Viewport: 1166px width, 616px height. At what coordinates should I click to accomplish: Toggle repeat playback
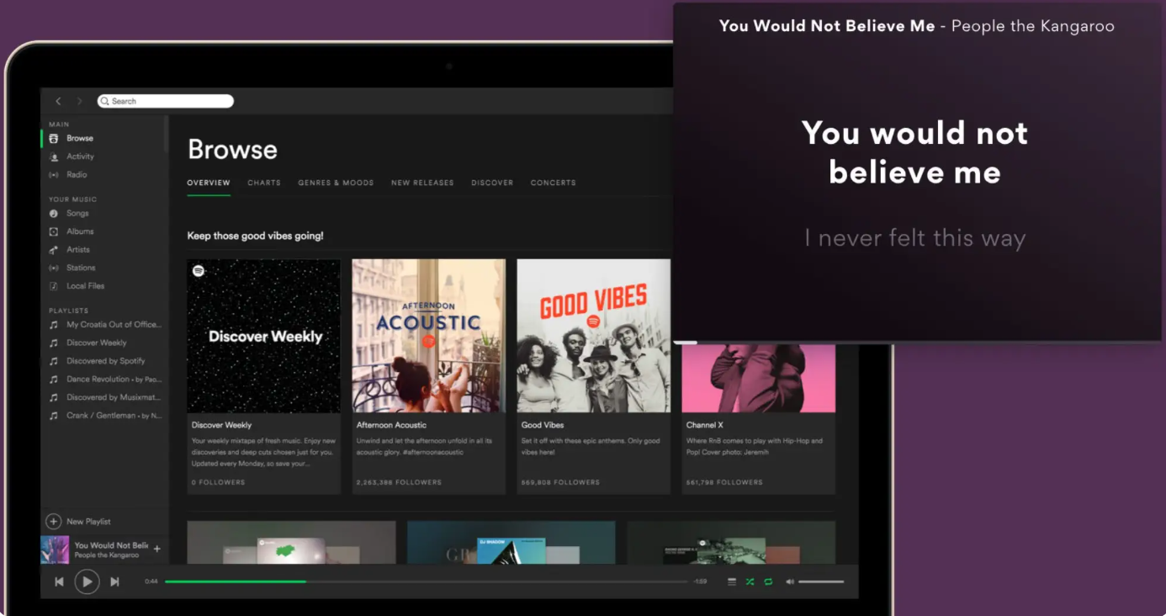tap(768, 581)
